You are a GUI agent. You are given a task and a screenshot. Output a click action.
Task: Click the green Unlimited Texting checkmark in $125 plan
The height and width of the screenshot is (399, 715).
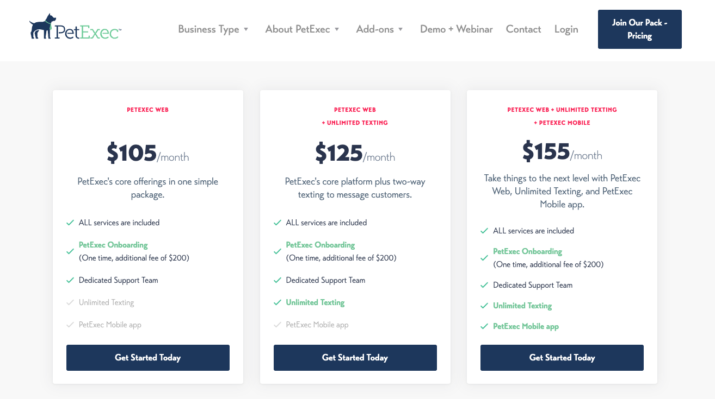(x=277, y=302)
